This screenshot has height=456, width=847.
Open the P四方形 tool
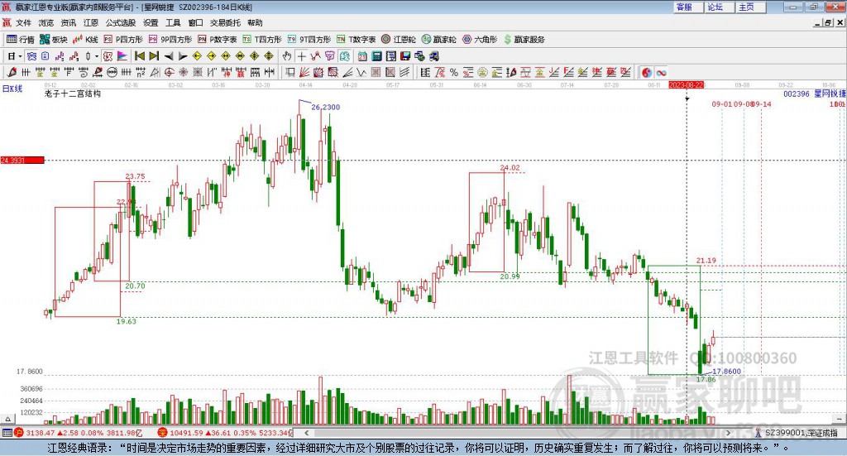pos(123,40)
